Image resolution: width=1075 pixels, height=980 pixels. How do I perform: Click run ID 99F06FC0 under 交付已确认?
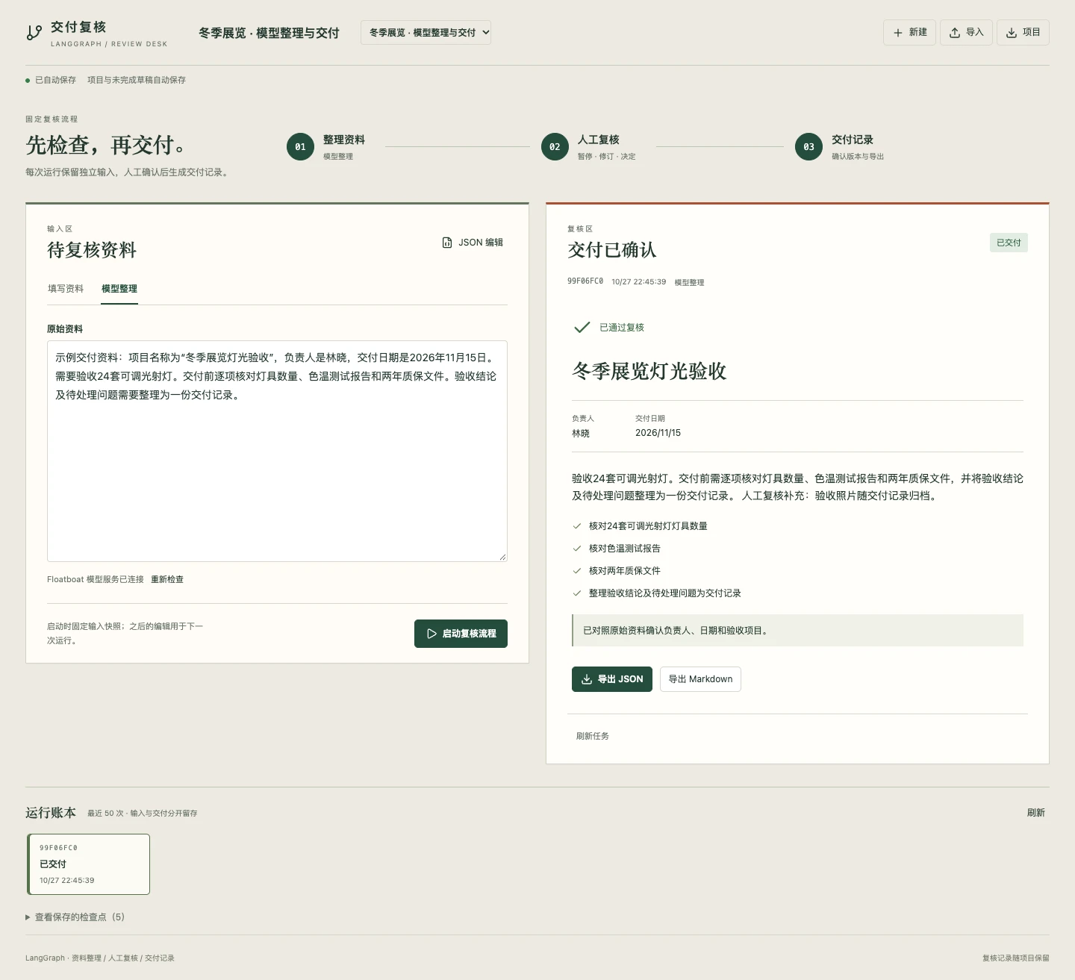585,281
